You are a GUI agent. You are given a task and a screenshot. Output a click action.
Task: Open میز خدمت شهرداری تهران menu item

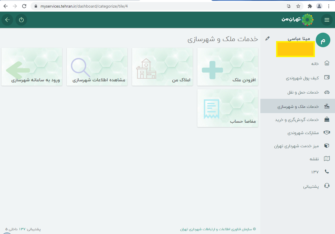[x=296, y=146]
